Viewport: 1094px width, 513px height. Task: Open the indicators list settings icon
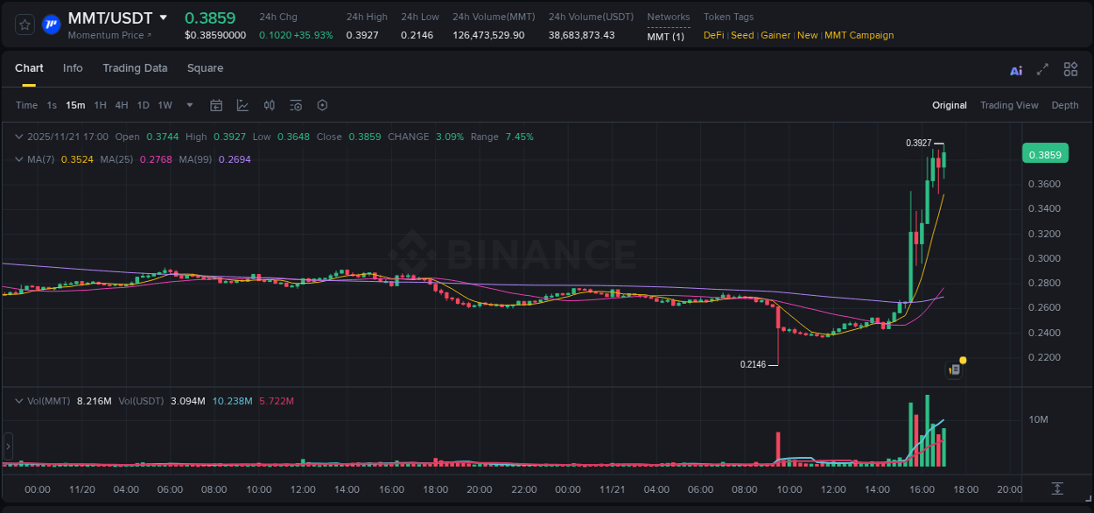[x=296, y=105]
